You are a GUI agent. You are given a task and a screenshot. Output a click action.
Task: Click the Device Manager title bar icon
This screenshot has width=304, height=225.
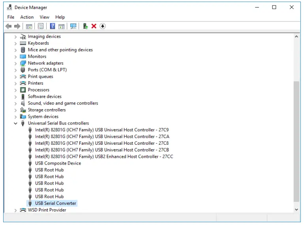(9, 8)
